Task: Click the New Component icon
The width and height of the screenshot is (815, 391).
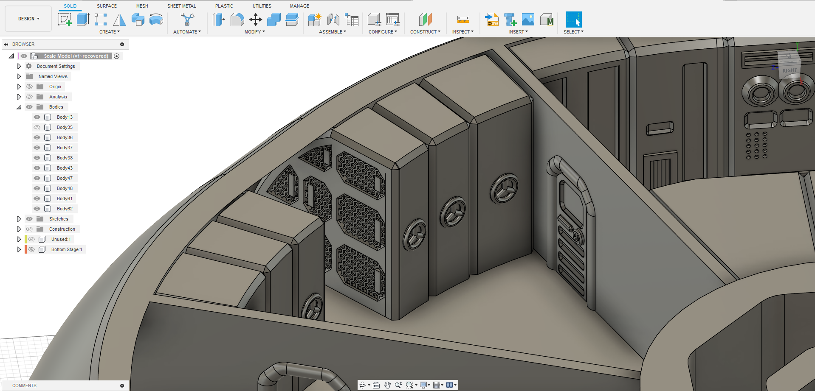Action: 315,19
